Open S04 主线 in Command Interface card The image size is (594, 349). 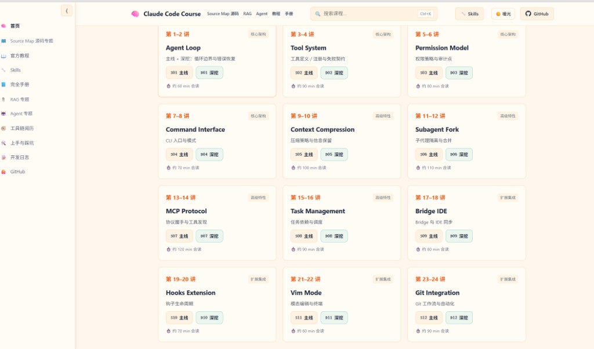coord(179,154)
